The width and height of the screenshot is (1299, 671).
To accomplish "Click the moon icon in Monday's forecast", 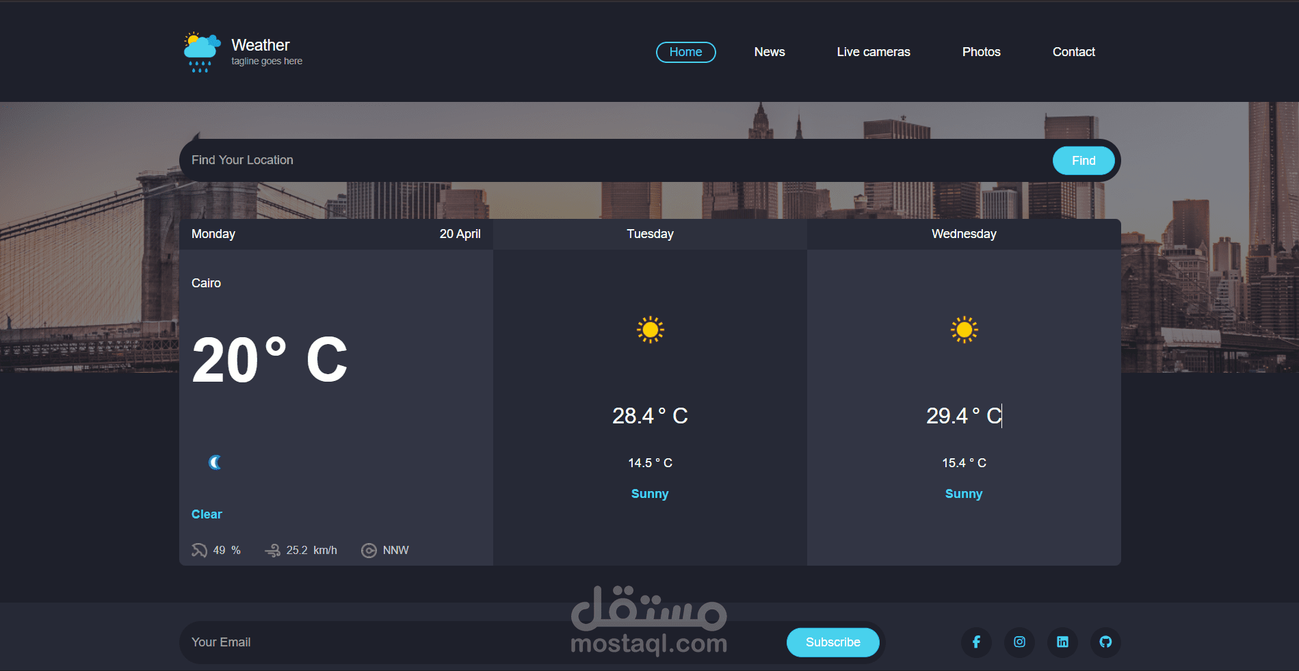I will pos(215,462).
